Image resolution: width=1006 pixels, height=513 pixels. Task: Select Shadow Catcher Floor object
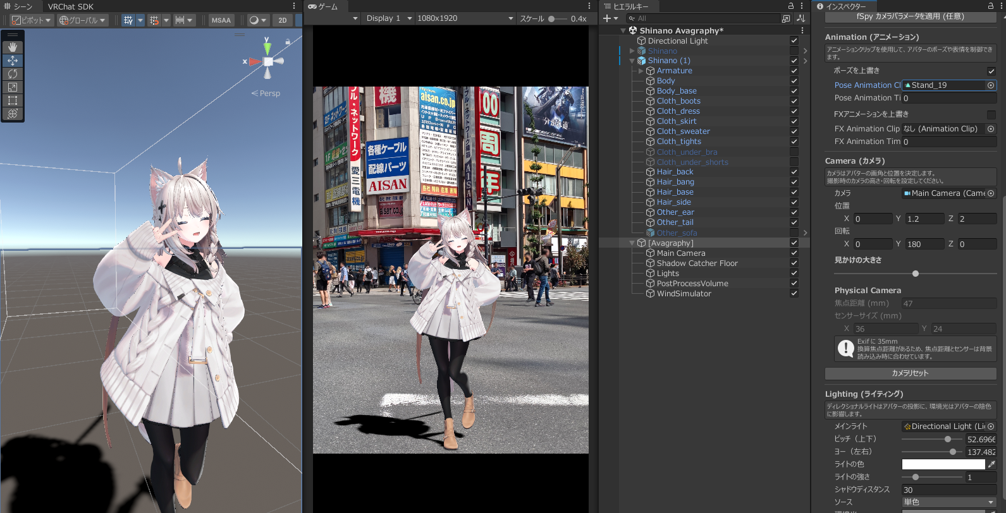tap(697, 263)
